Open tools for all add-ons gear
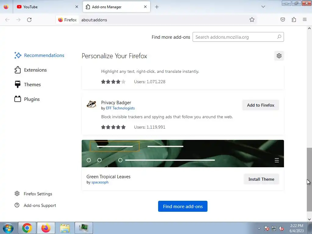This screenshot has width=312, height=234. 279,56
